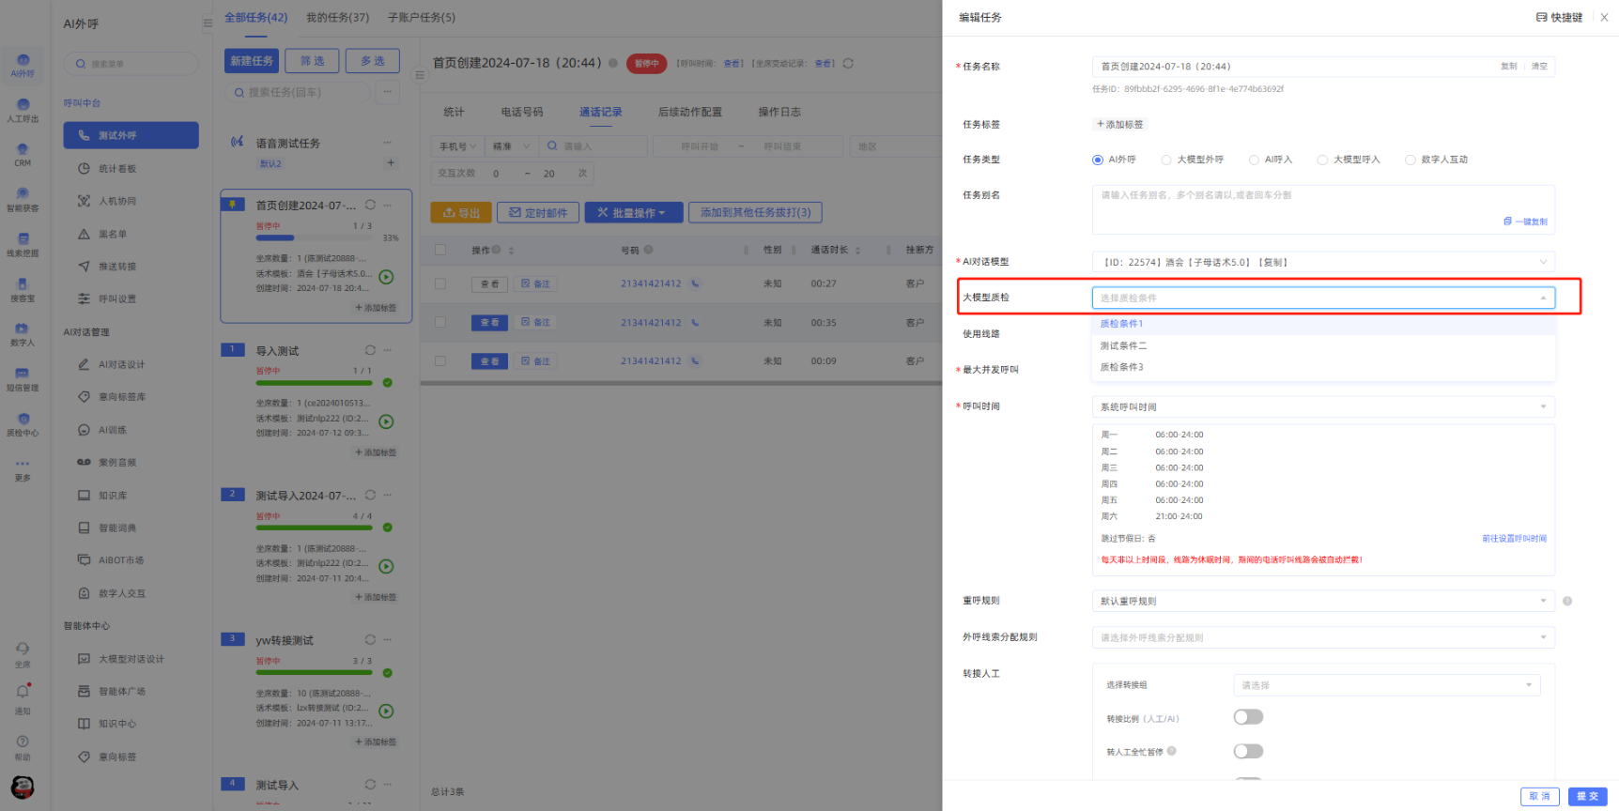The image size is (1619, 811).
Task: Click the CRM icon in left sidebar
Action: click(x=23, y=150)
